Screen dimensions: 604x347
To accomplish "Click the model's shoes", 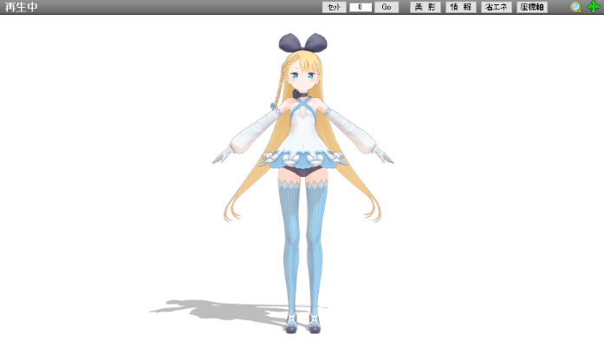I will [x=302, y=325].
